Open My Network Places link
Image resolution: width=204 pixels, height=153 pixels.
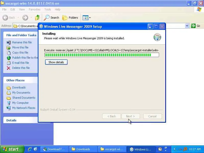(24, 108)
